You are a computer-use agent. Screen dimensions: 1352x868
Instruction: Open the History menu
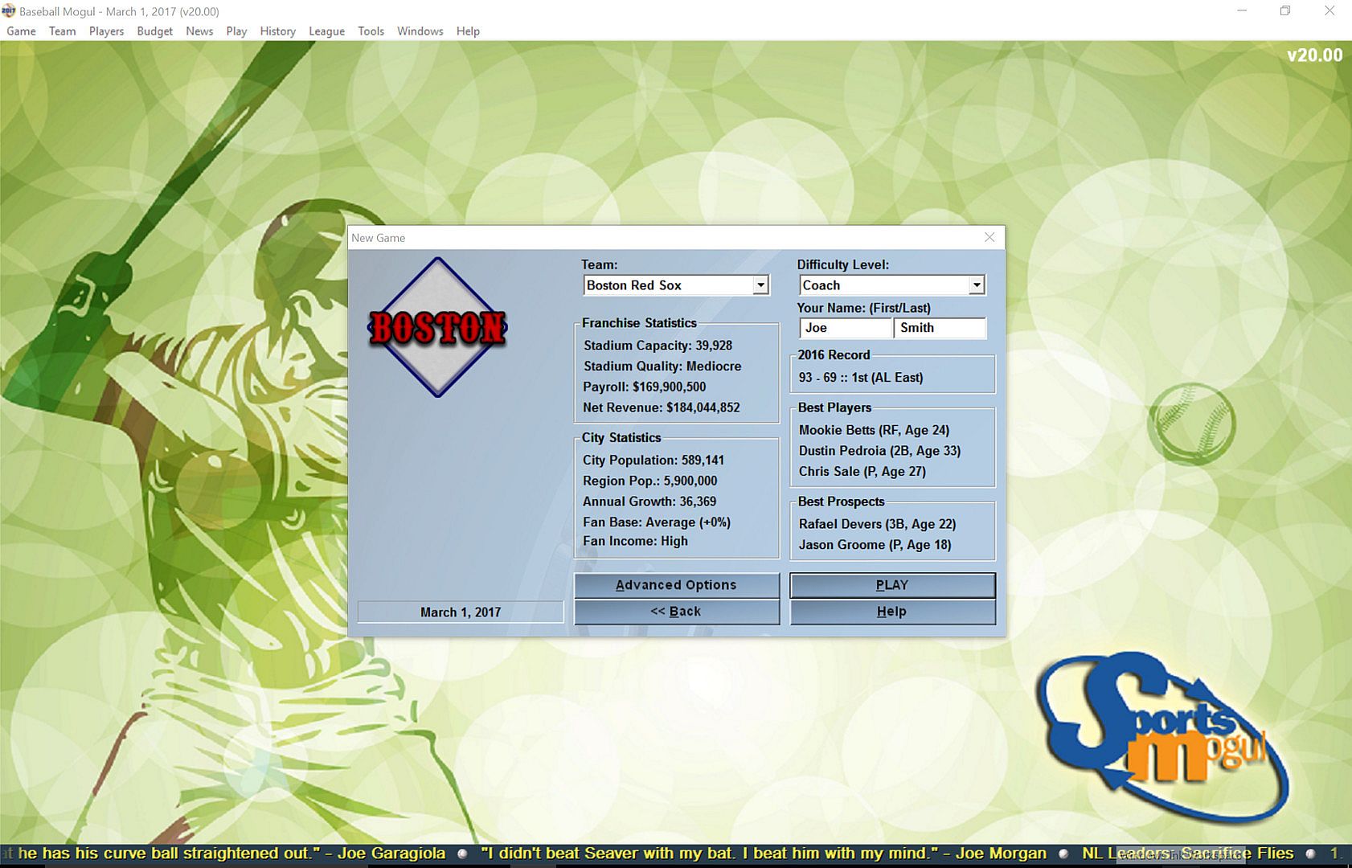tap(277, 31)
